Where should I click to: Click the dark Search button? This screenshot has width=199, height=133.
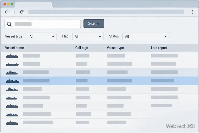click(x=94, y=24)
